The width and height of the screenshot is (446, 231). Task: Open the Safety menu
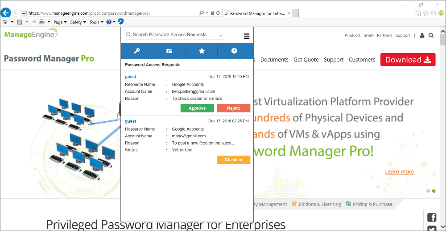tap(78, 22)
